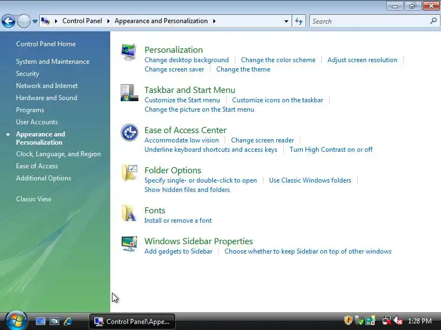The width and height of the screenshot is (441, 330).
Task: Open the Folder Options heading
Action: 173,170
